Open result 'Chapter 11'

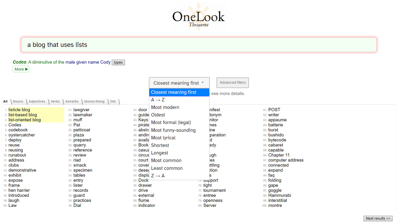(279, 155)
